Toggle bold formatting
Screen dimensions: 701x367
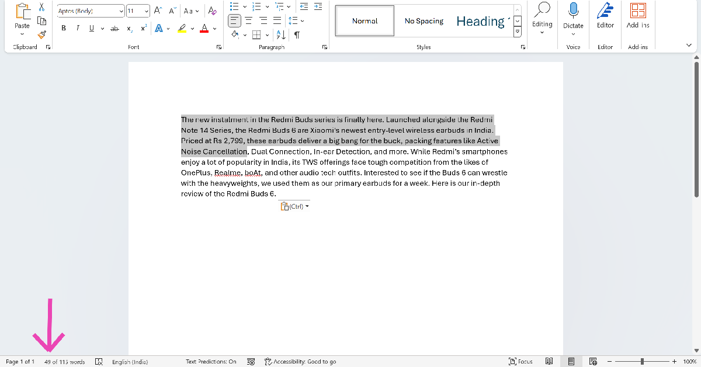point(63,29)
